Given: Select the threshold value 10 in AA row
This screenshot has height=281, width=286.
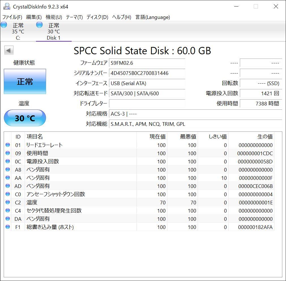Looking at the screenshot, I should (224, 178).
